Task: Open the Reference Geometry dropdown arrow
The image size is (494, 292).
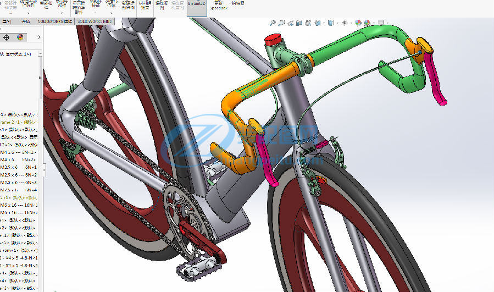Action: [x=111, y=13]
